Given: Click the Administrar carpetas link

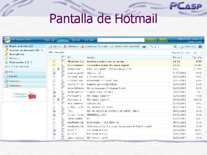Looking at the screenshot, I should coord(17,66).
